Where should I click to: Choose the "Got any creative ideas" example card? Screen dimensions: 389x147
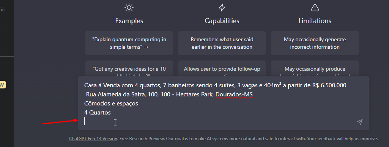(x=129, y=68)
